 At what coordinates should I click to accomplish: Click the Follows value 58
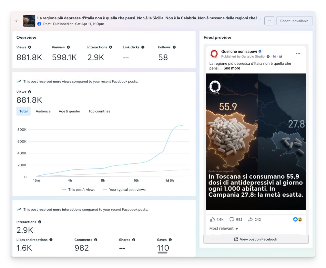(x=163, y=57)
